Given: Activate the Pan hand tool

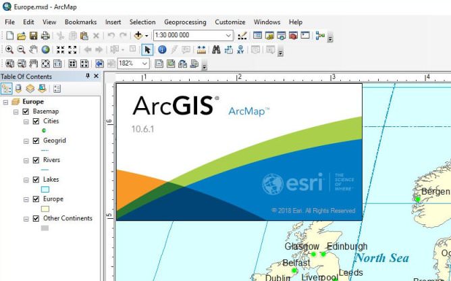Looking at the screenshot, I should click(33, 49).
